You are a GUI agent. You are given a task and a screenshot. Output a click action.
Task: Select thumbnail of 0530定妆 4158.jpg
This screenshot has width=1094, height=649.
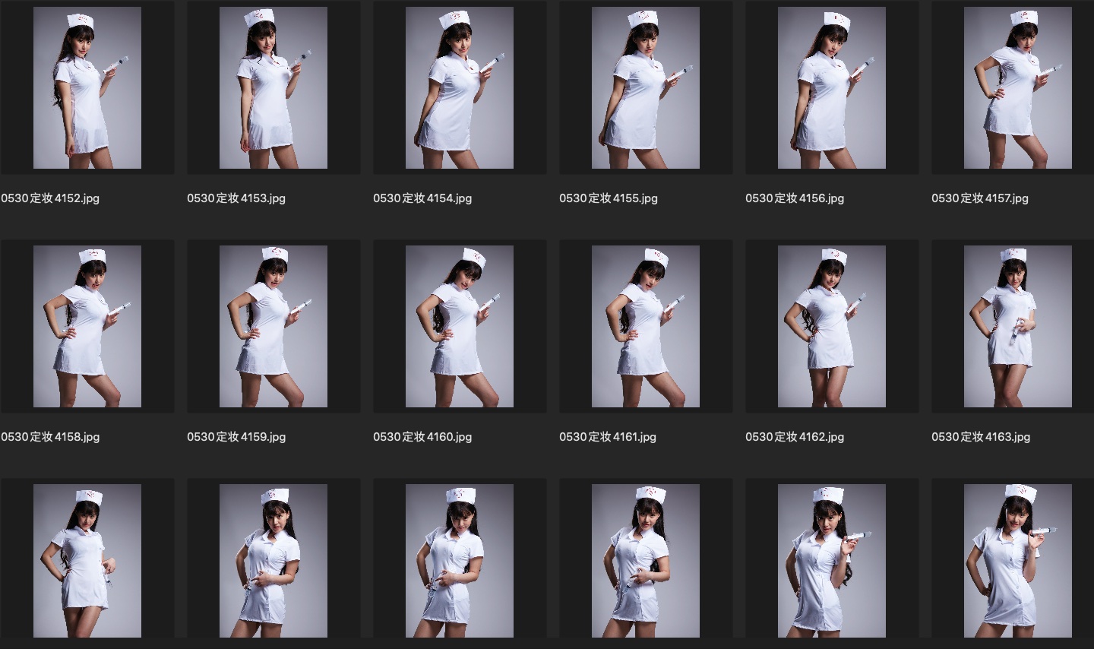tap(87, 326)
